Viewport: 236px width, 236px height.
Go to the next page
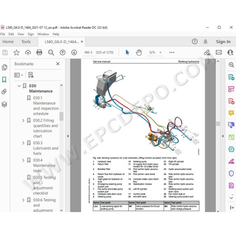coord(74,53)
